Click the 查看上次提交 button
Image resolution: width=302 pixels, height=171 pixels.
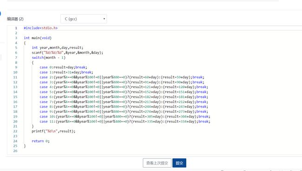(x=157, y=163)
